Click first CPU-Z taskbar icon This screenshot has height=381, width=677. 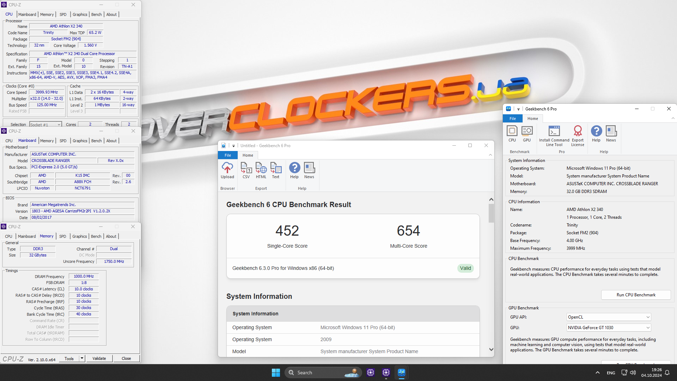[371, 373]
